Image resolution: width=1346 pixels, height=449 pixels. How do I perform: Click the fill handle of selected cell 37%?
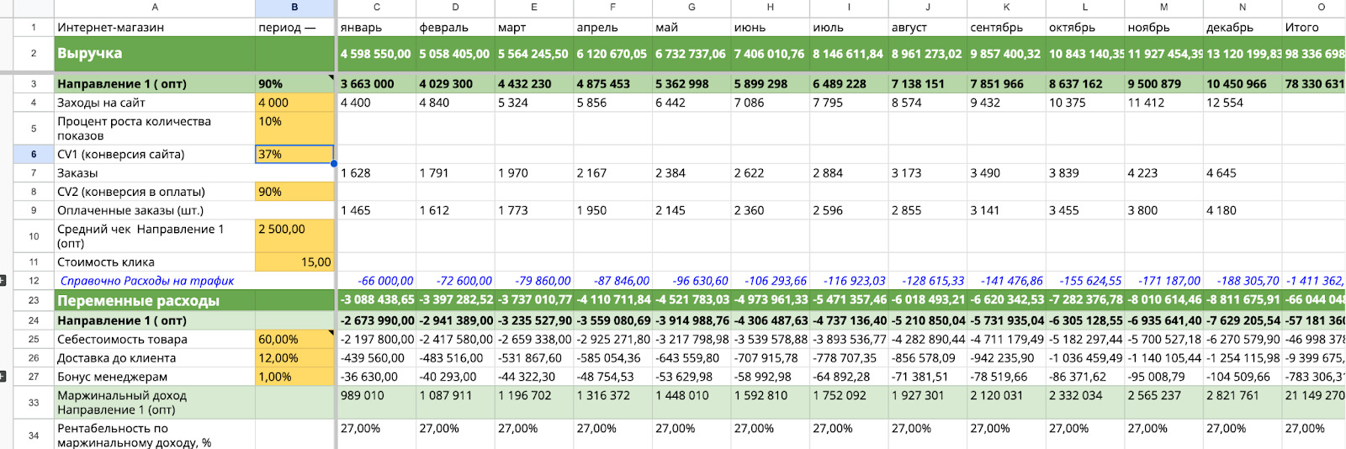pyautogui.click(x=334, y=163)
